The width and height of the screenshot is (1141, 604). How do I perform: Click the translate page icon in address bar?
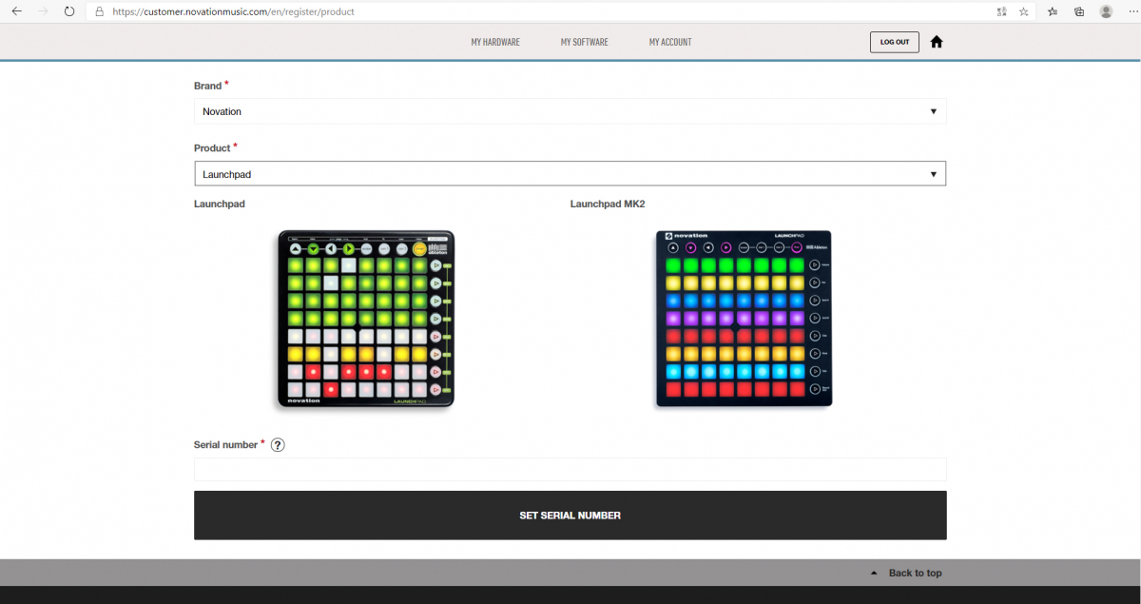coord(1001,11)
